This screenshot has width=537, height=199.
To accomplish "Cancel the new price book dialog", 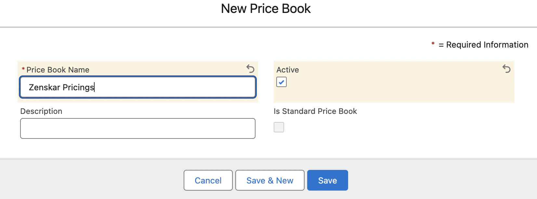I will [x=208, y=180].
